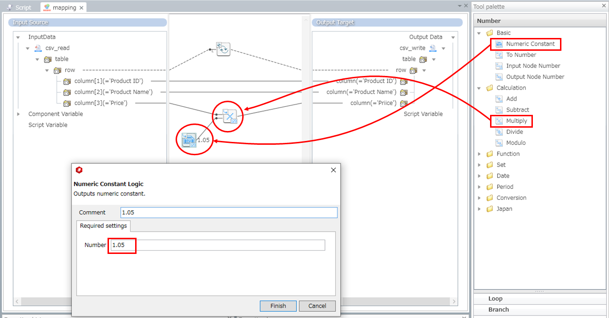Choose the Input Node Number tool
The image size is (609, 318).
click(532, 66)
